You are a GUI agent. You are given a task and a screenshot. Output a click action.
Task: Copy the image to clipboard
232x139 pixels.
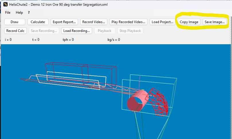189,22
